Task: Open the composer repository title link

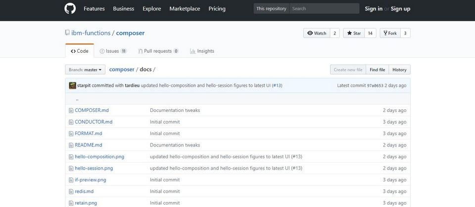Action: click(x=130, y=33)
